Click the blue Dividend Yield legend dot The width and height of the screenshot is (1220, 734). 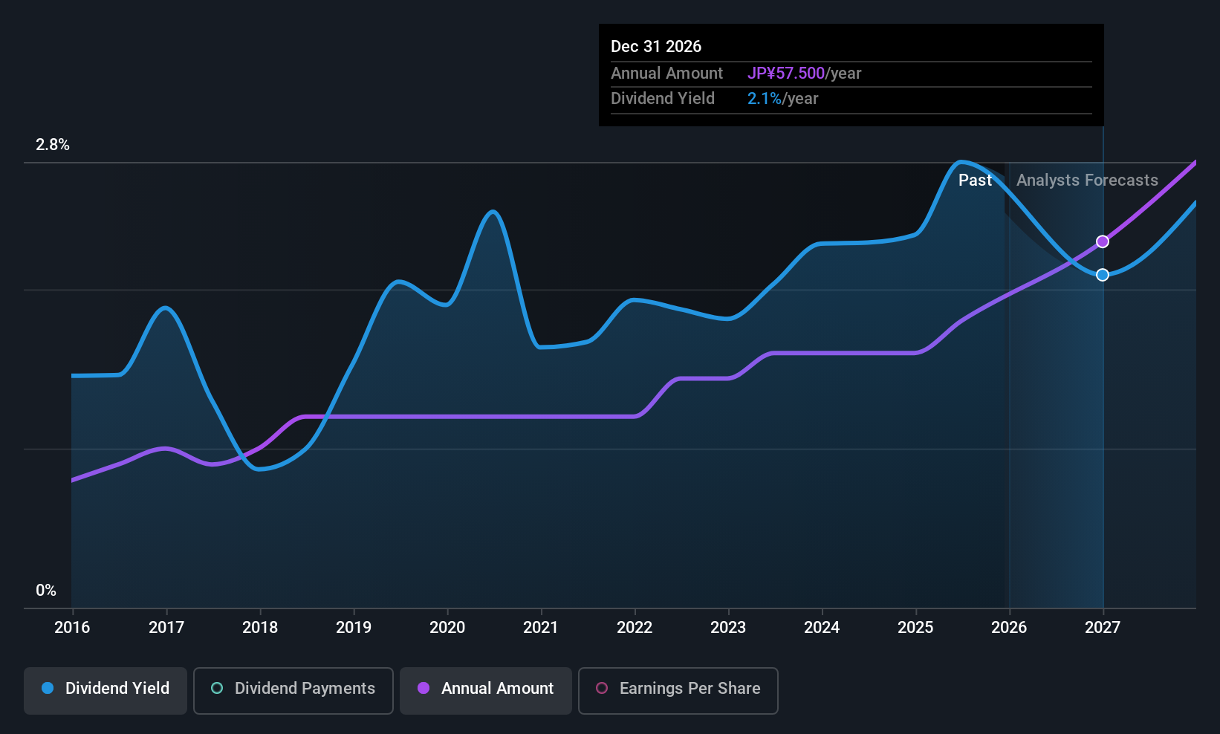tap(48, 688)
